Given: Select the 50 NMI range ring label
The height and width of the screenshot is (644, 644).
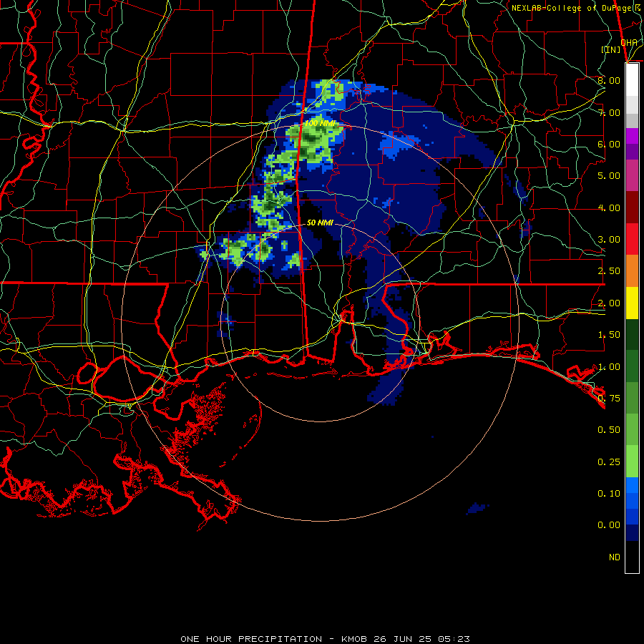Looking at the screenshot, I should pos(320,223).
